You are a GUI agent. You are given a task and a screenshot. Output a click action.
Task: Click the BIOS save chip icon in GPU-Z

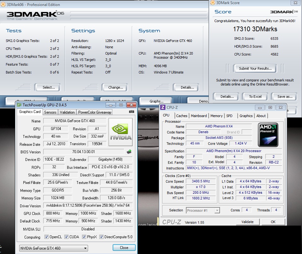[x=129, y=152]
